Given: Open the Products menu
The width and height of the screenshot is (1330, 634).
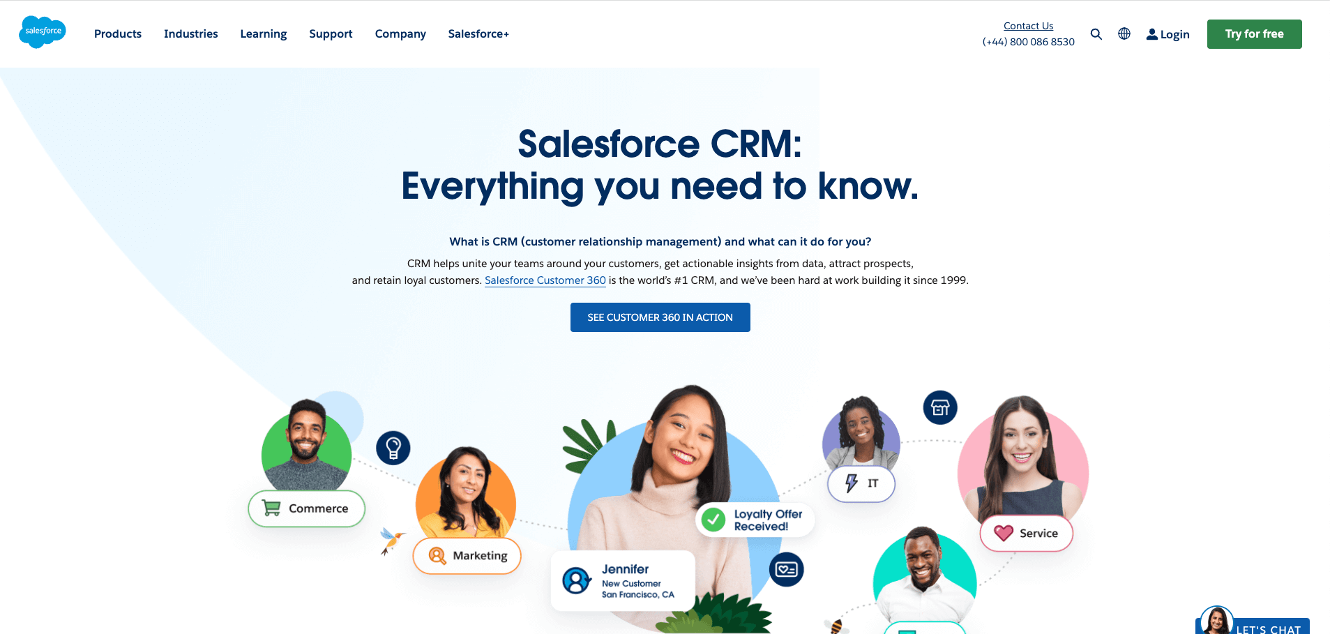Looking at the screenshot, I should coord(118,33).
